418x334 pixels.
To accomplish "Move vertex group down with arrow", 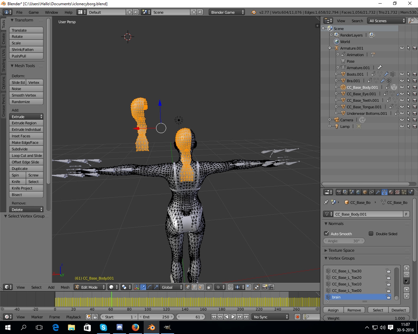I will pos(407,296).
